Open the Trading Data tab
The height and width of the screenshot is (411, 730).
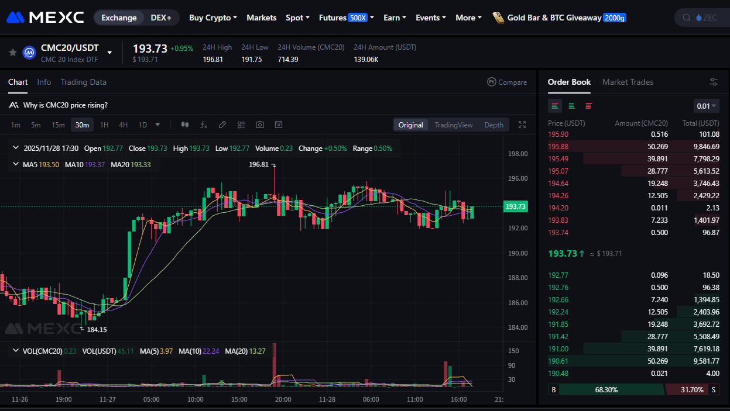click(83, 82)
